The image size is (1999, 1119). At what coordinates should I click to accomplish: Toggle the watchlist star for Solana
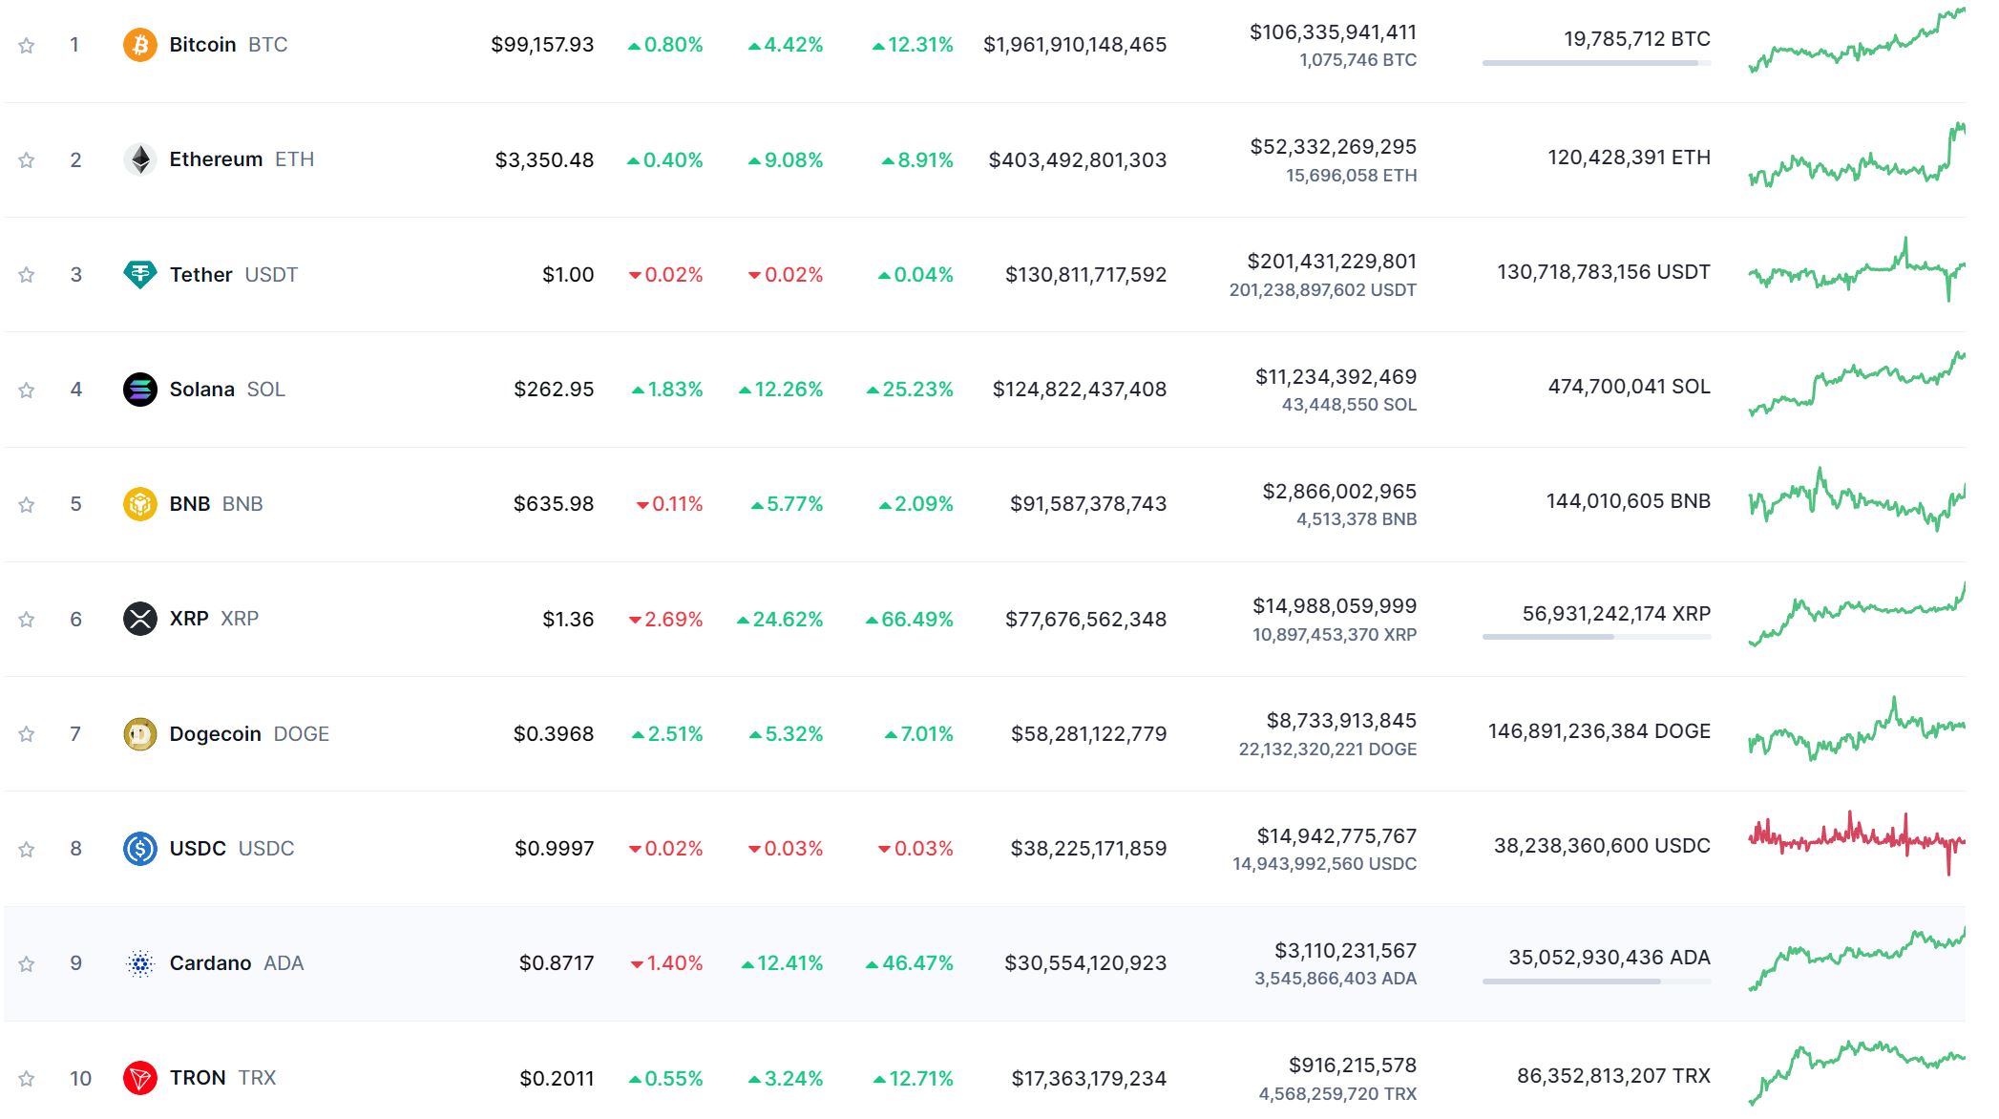(27, 390)
